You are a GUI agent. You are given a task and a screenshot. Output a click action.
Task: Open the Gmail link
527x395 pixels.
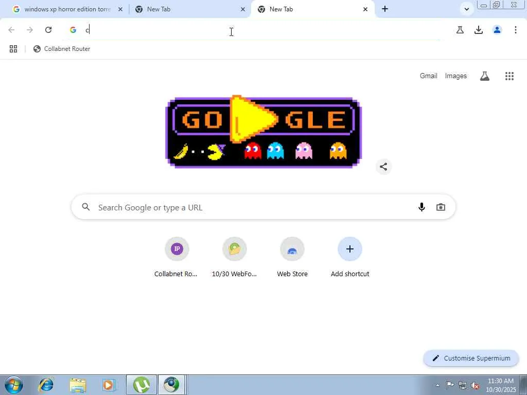[428, 76]
